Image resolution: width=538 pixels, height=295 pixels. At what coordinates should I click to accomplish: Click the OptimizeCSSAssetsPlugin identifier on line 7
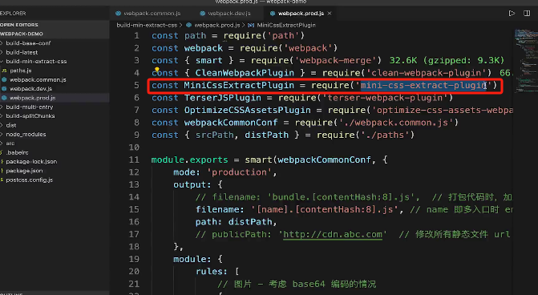(x=248, y=110)
